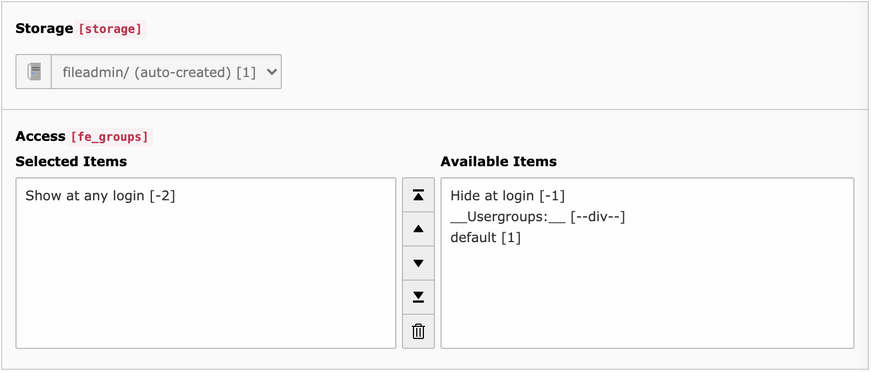
Task: Select 'Show at any login [-2]' item
Action: coord(100,195)
